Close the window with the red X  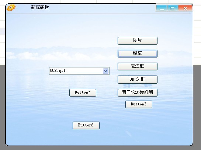(x=185, y=8)
